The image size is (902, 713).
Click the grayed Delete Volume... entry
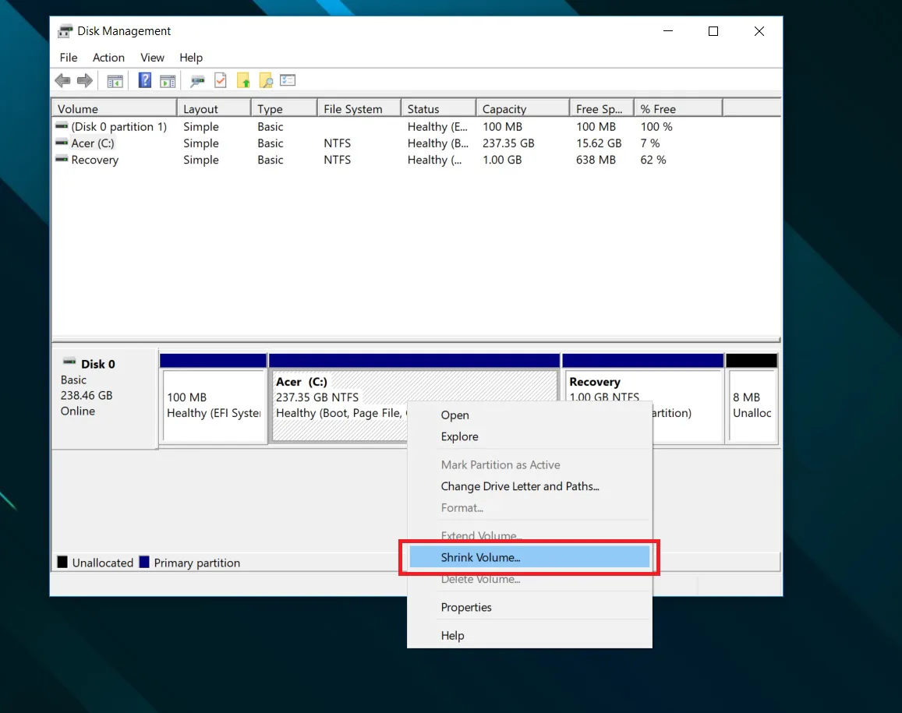529,579
